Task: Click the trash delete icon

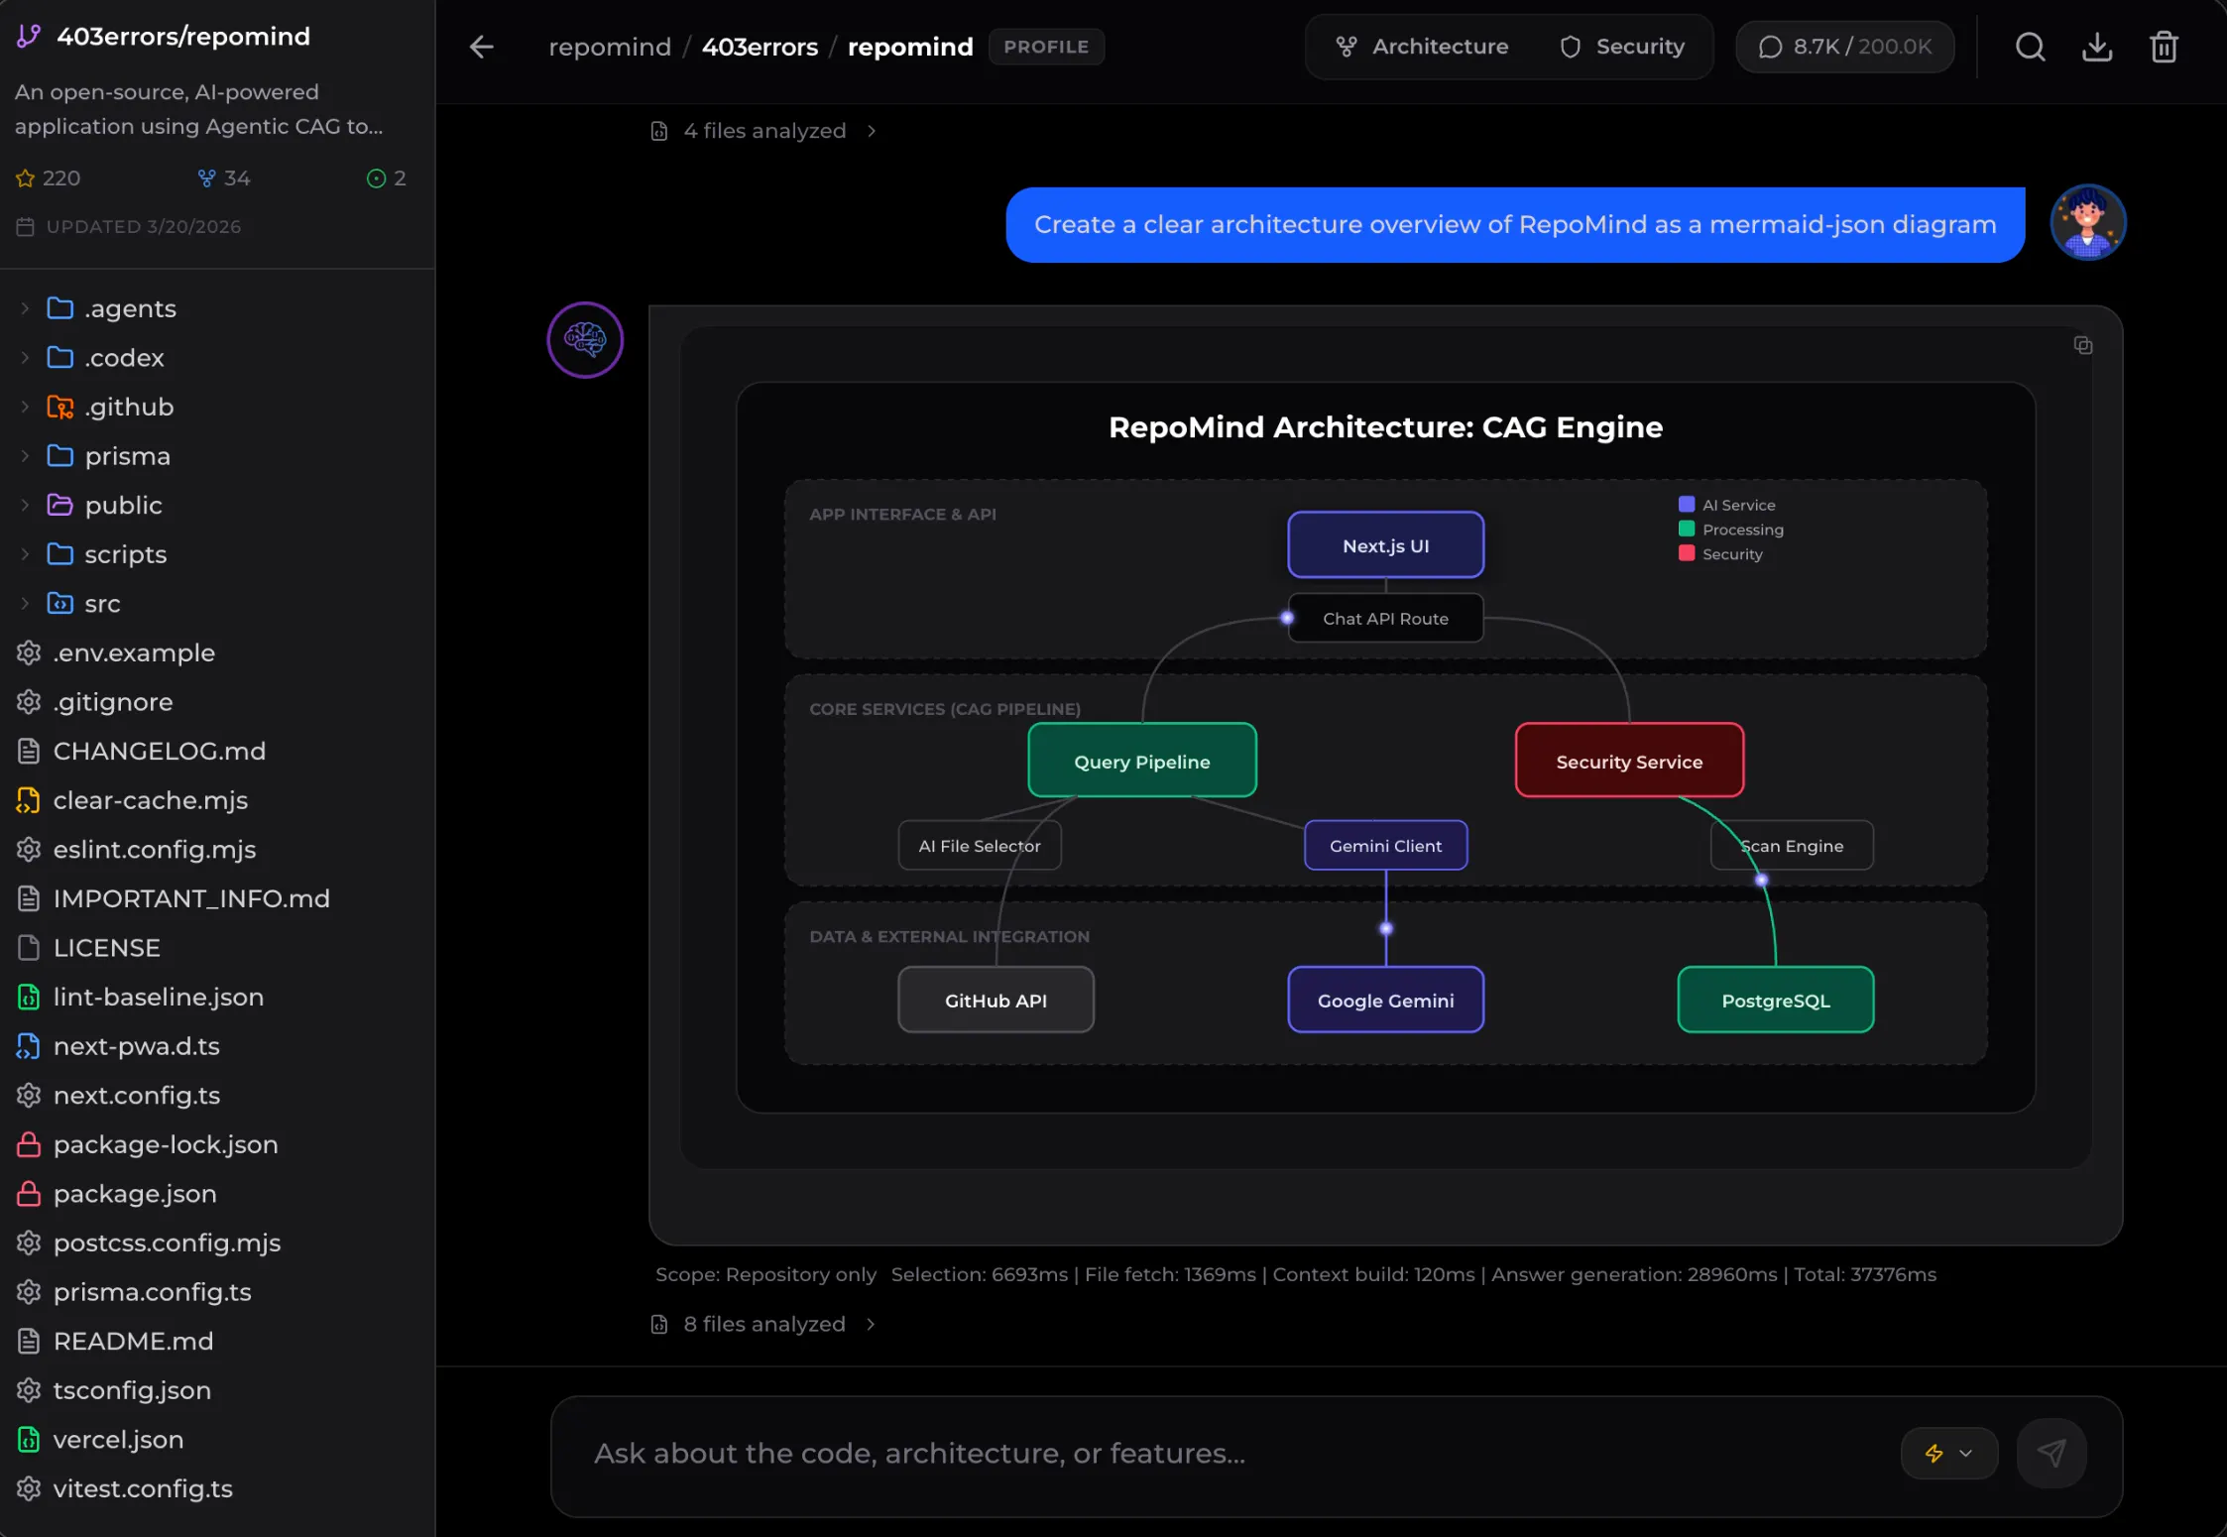Action: point(2164,47)
